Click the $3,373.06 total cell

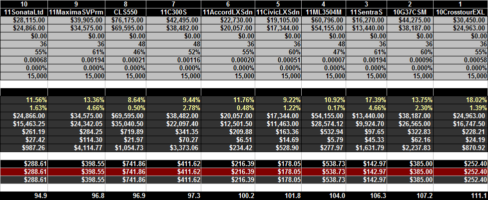(173, 148)
